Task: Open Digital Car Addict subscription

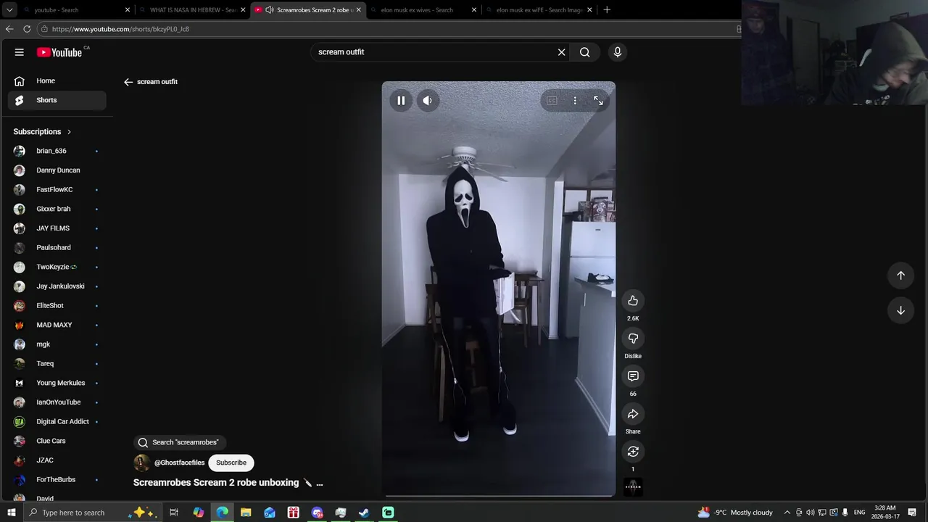Action: [x=57, y=422]
